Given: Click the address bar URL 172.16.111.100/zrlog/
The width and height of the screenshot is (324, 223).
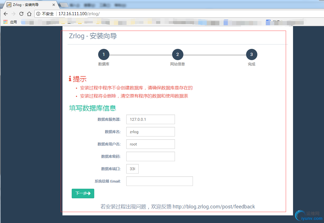Looking at the screenshot, I should click(79, 14).
